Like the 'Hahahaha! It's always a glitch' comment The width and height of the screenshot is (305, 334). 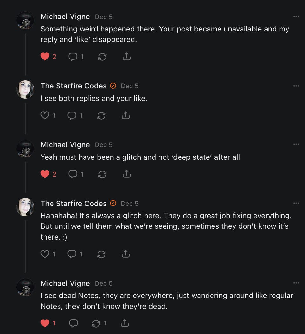pyautogui.click(x=45, y=254)
